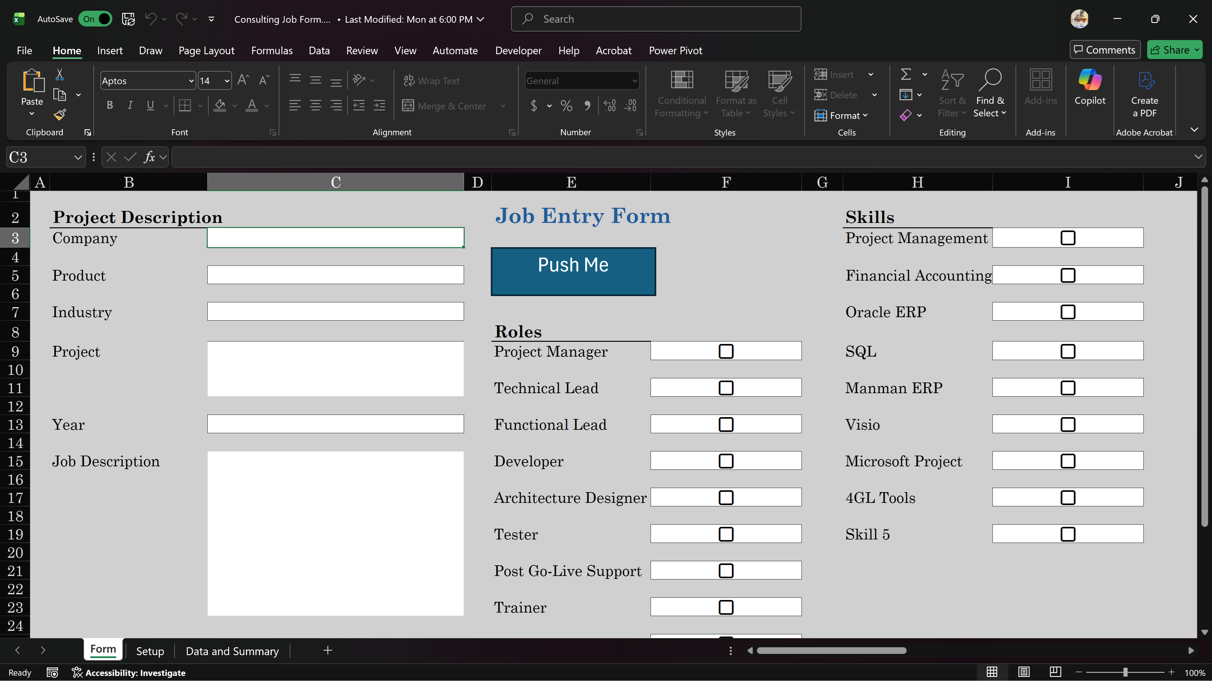
Task: Open the Copilot pane
Action: pyautogui.click(x=1090, y=87)
